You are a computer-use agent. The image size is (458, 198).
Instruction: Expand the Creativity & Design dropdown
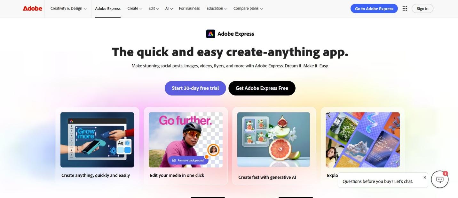tap(68, 9)
